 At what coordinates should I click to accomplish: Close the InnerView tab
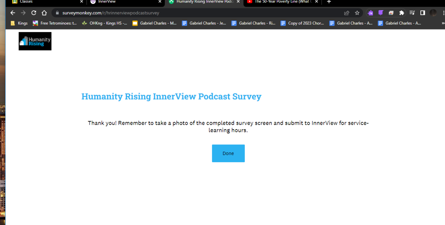[160, 2]
